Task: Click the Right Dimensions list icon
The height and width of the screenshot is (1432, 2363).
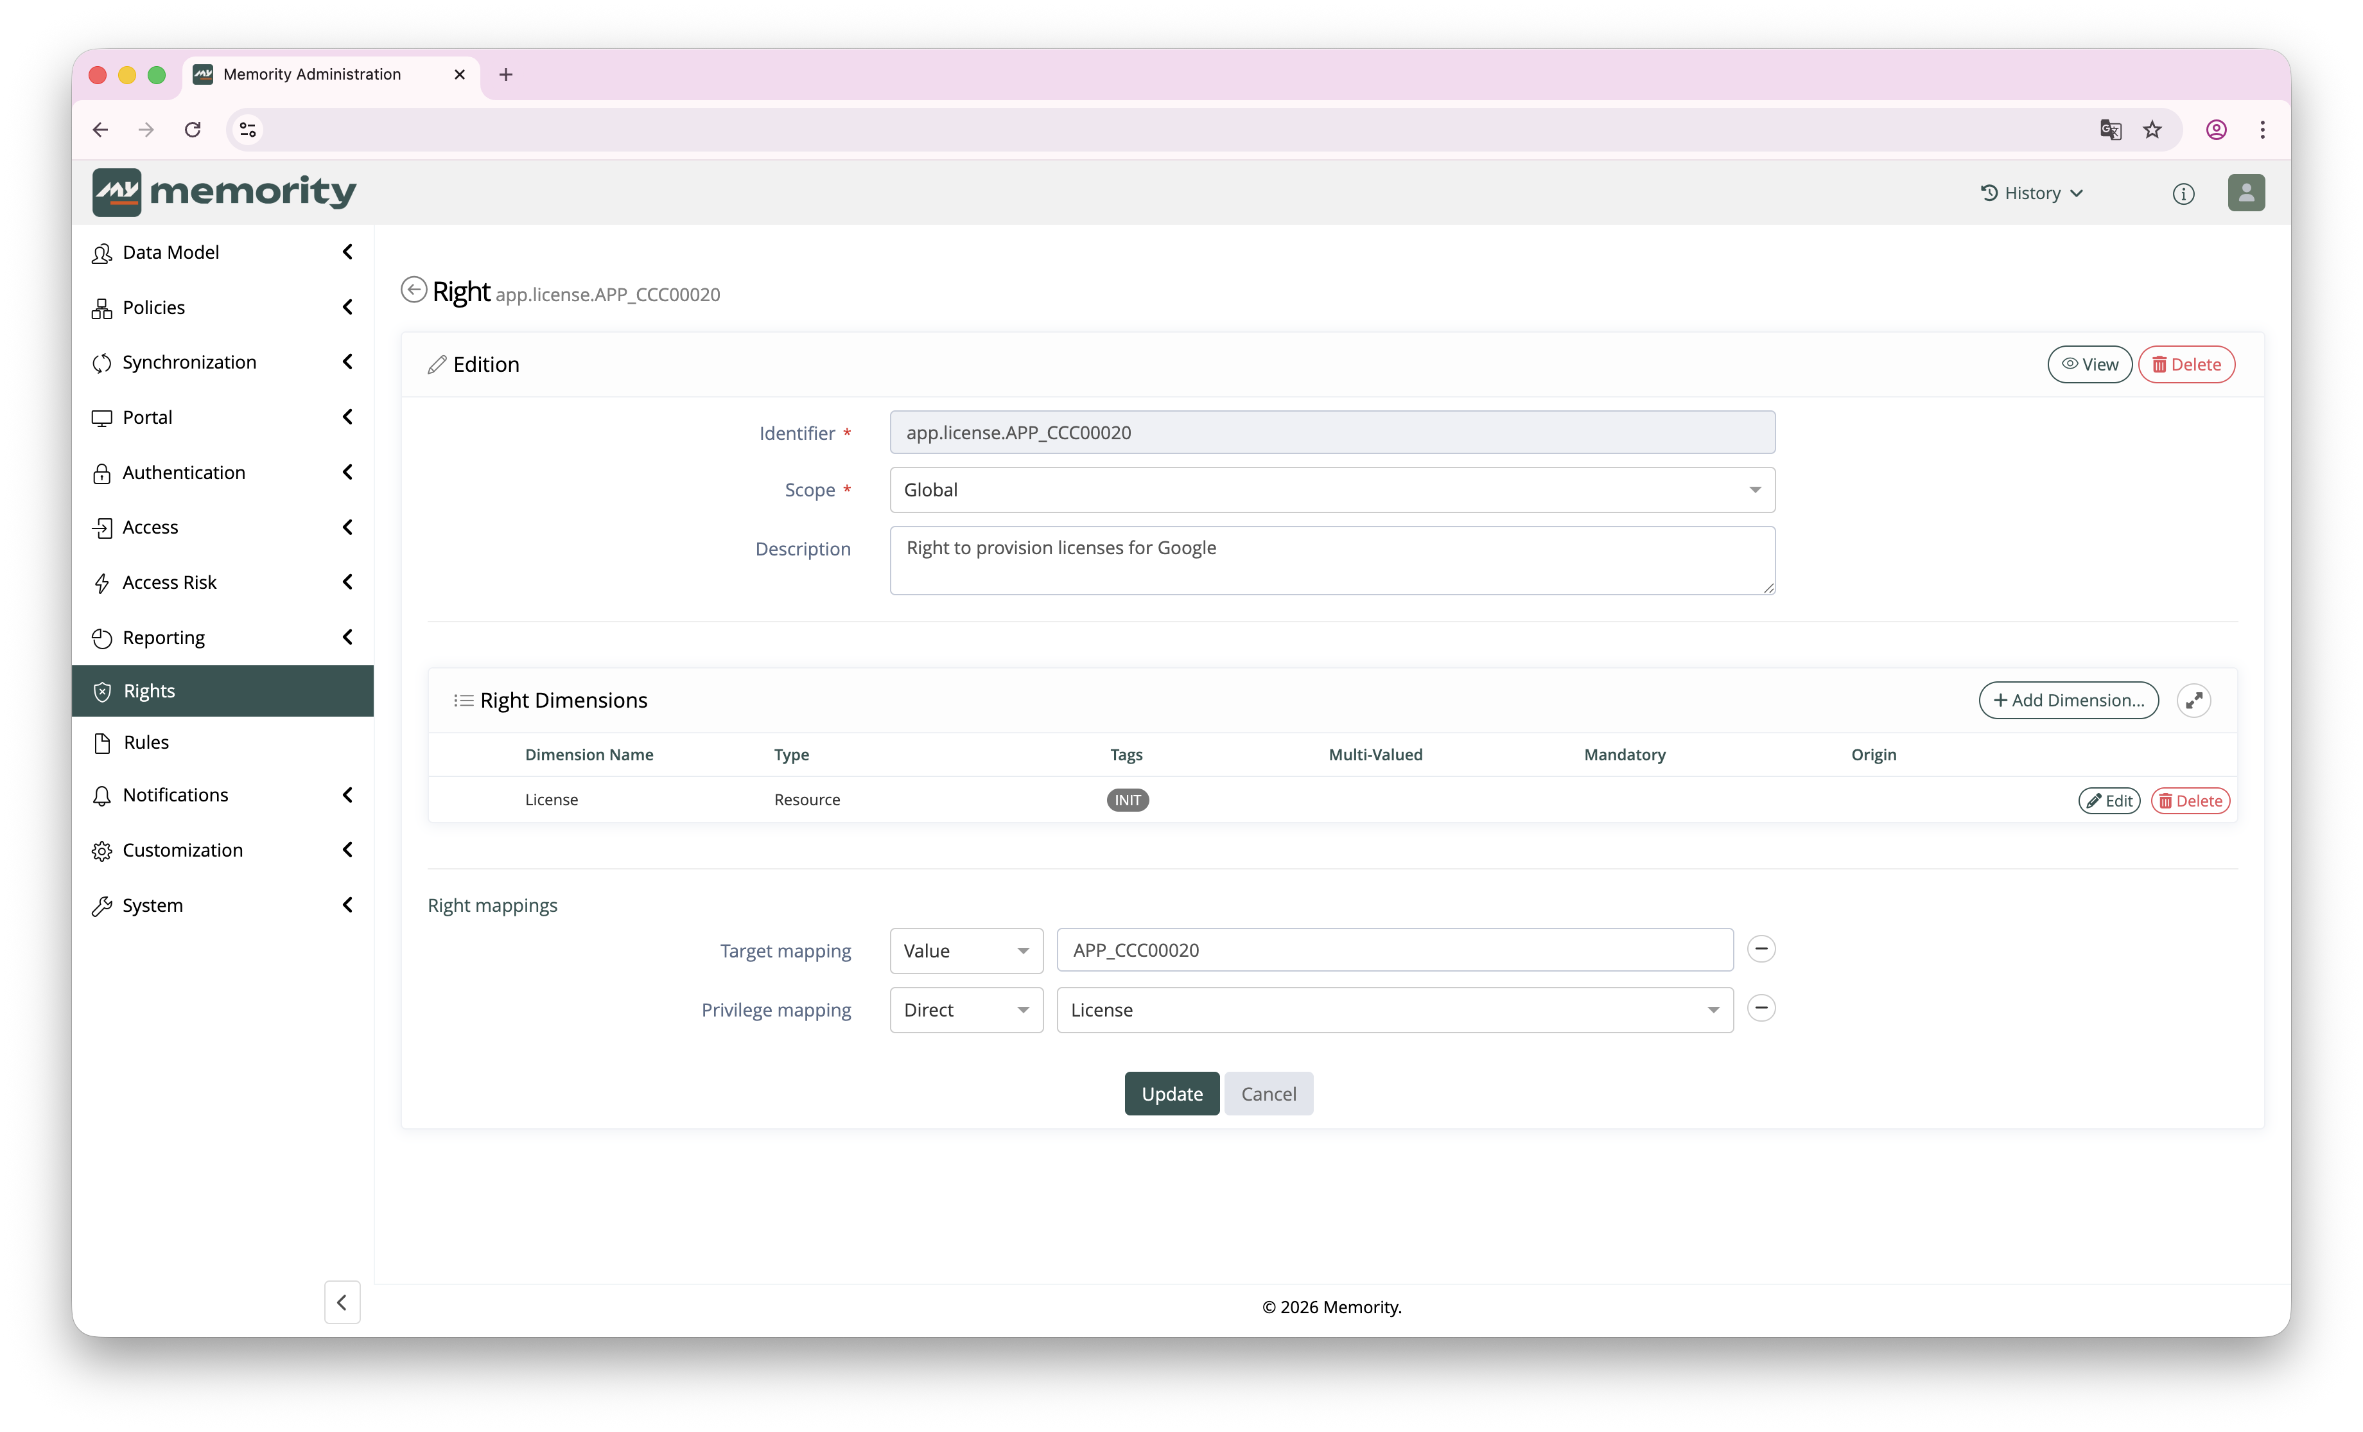Action: point(463,701)
